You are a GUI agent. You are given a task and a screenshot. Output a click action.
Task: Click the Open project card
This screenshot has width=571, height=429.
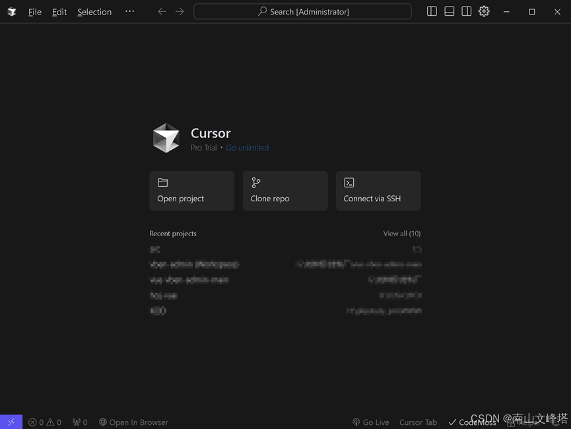[192, 191]
